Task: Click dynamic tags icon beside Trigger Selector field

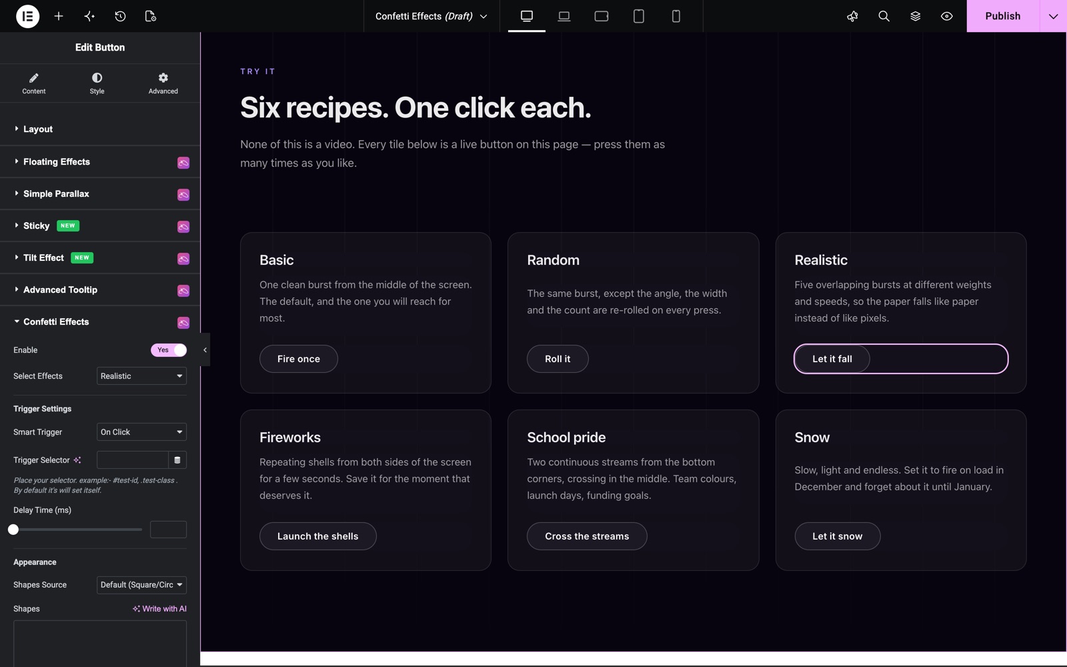Action: (177, 460)
